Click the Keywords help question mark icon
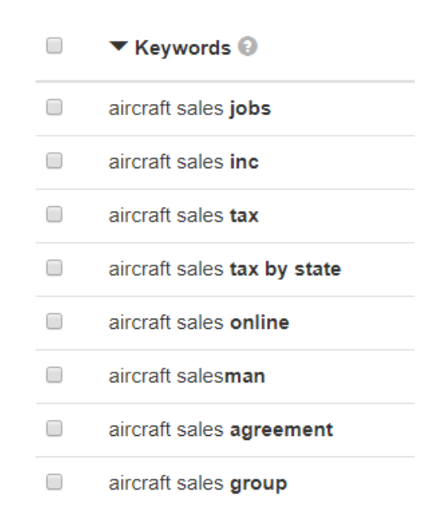 [x=247, y=46]
